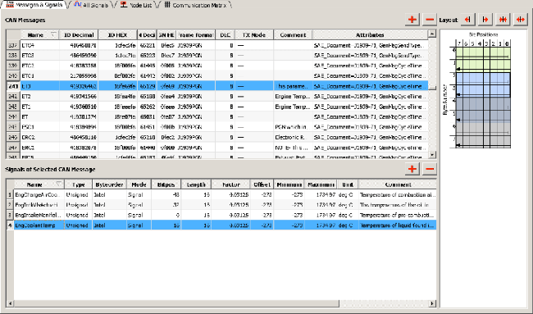Select the ET2 message name cell
The height and width of the screenshot is (314, 533).
tap(40, 97)
